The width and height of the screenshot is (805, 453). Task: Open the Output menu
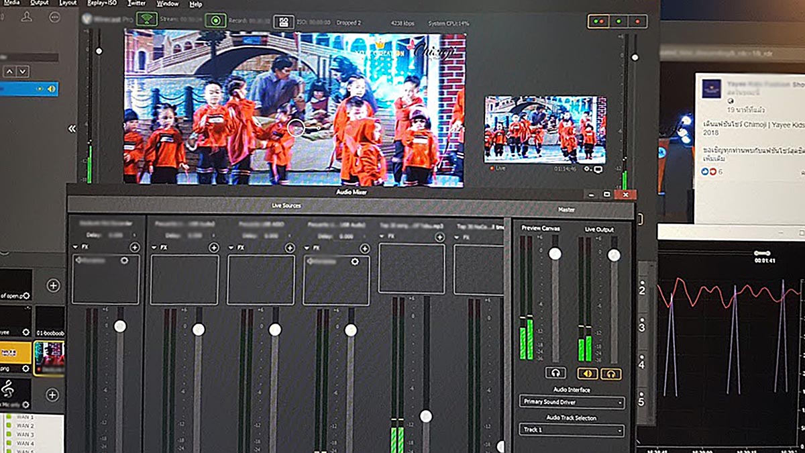(x=40, y=3)
